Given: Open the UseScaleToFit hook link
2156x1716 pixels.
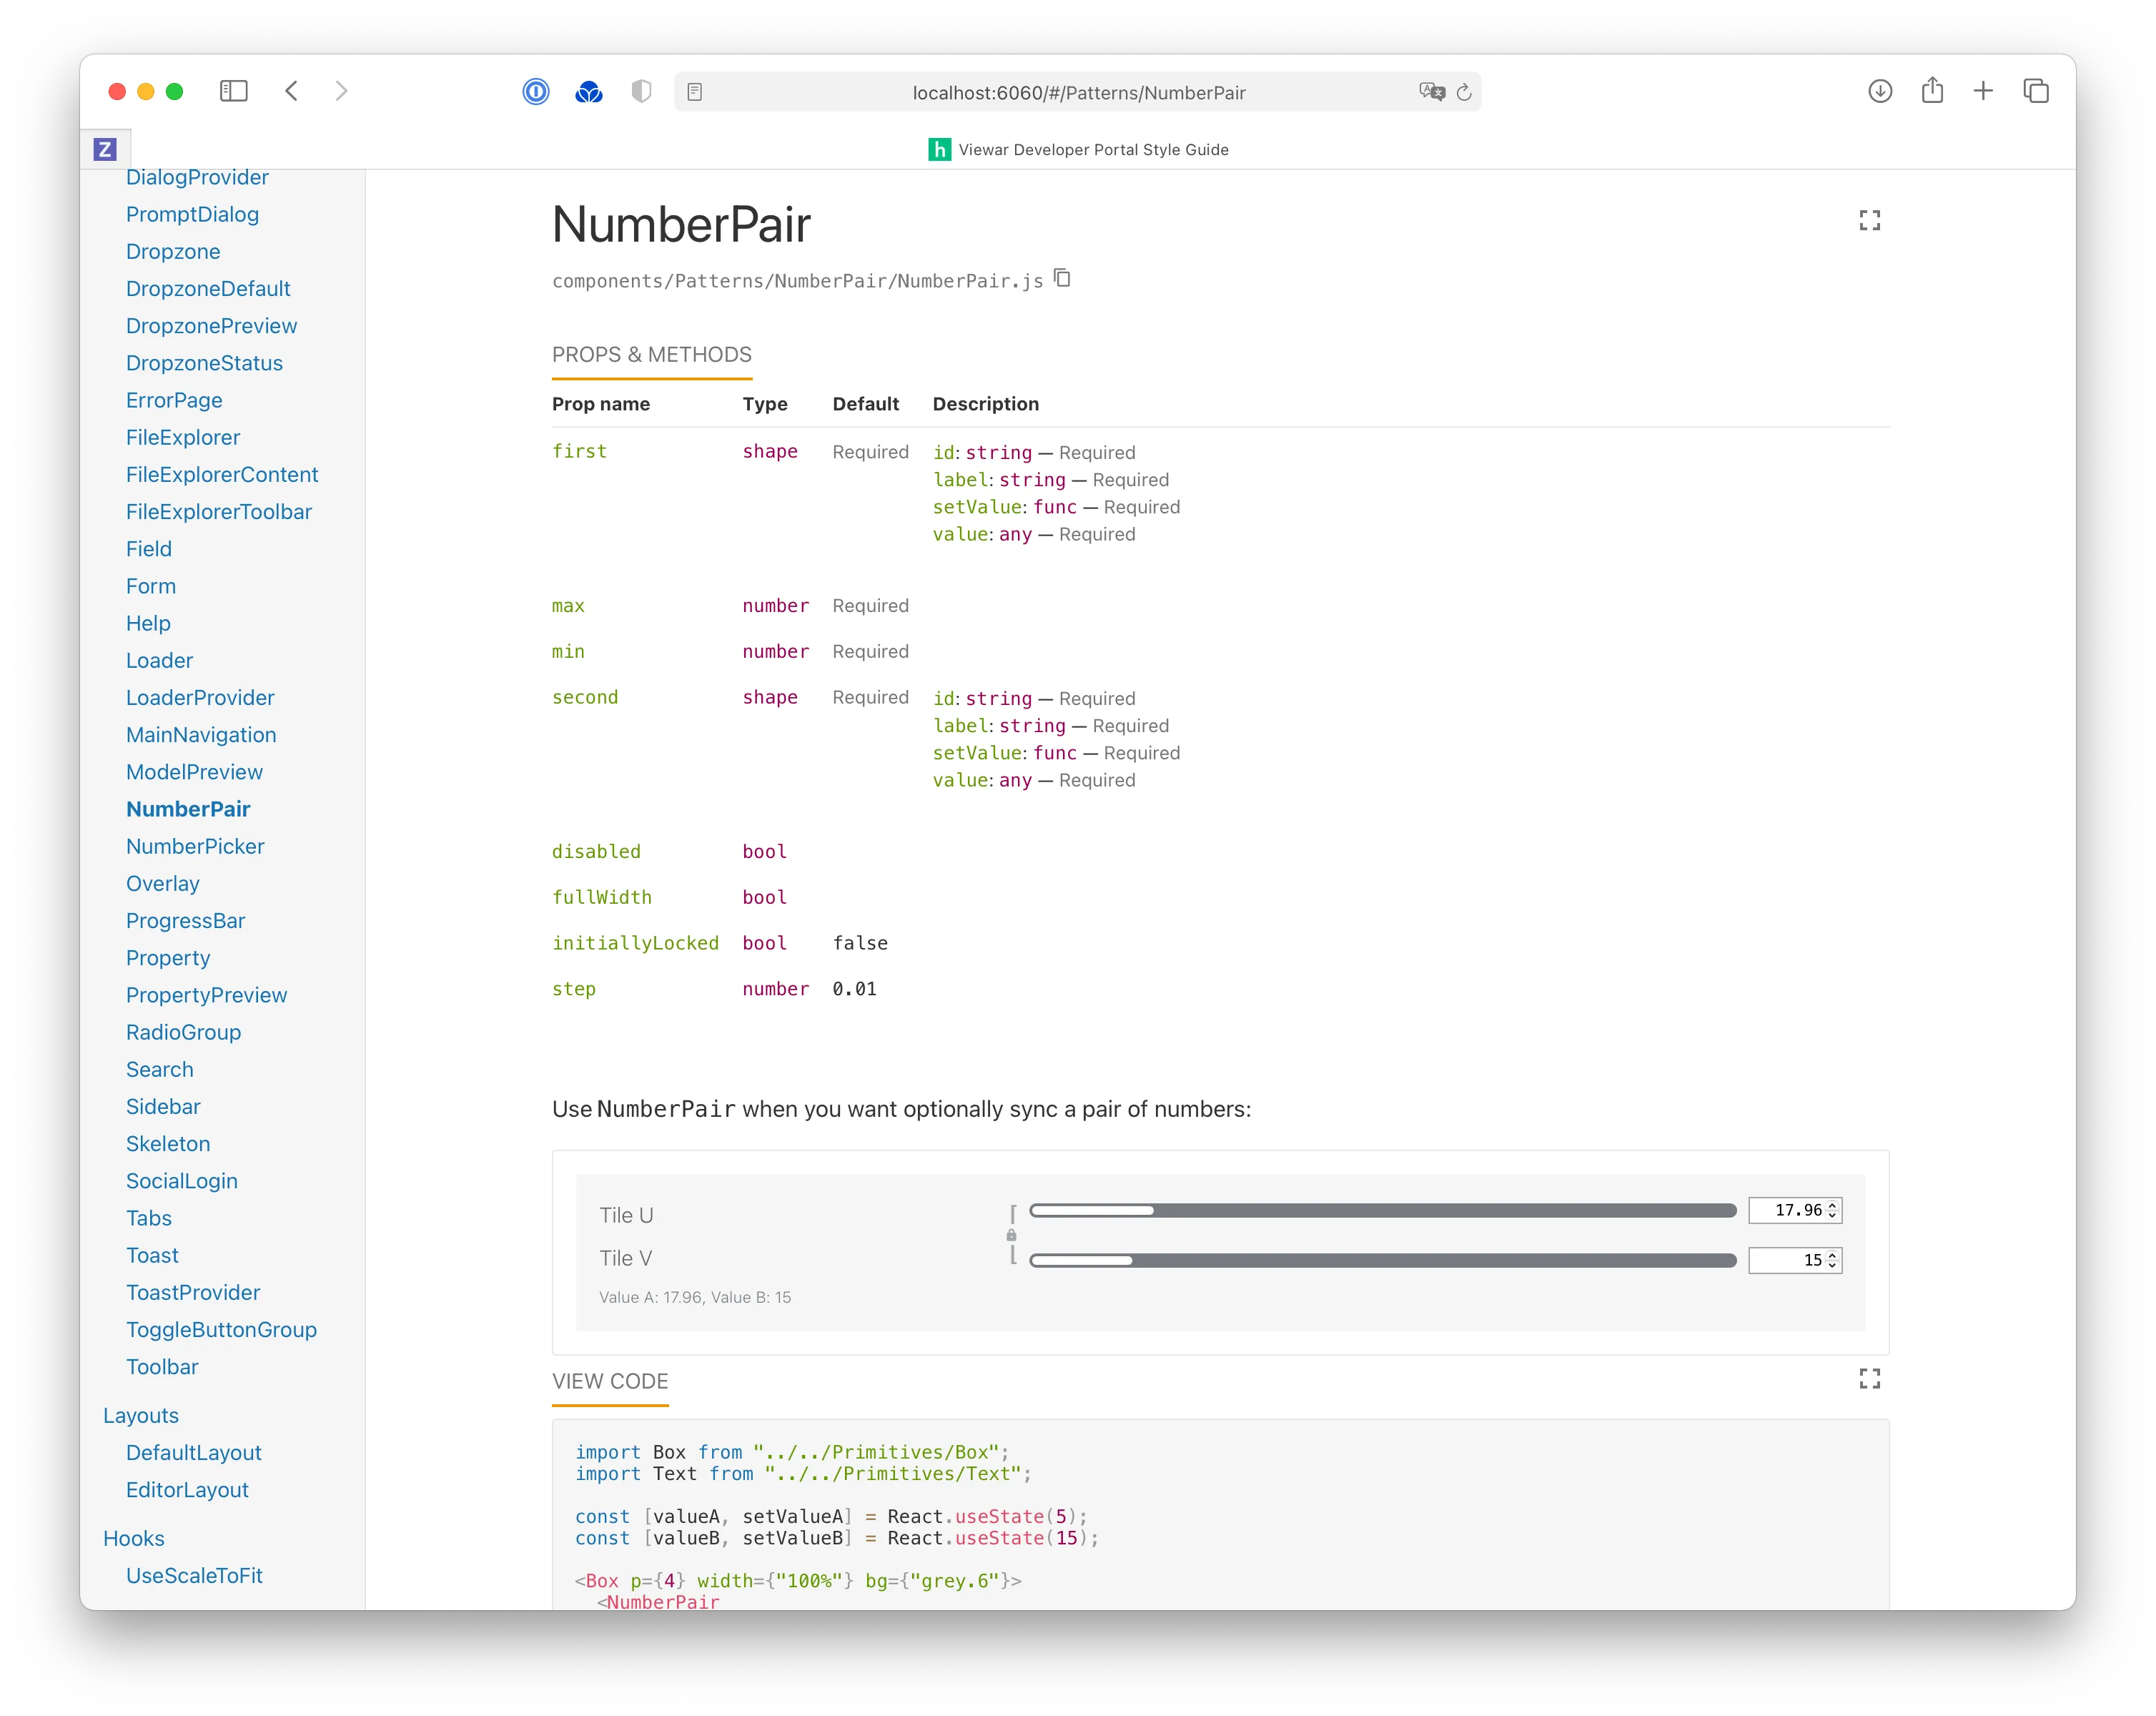Looking at the screenshot, I should pyautogui.click(x=194, y=1575).
